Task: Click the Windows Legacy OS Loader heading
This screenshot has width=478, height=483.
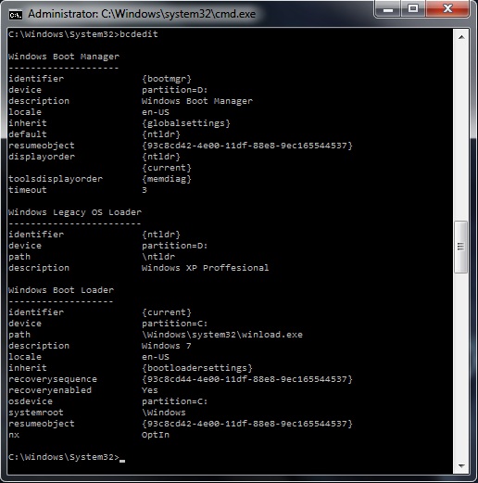Action: click(x=75, y=212)
